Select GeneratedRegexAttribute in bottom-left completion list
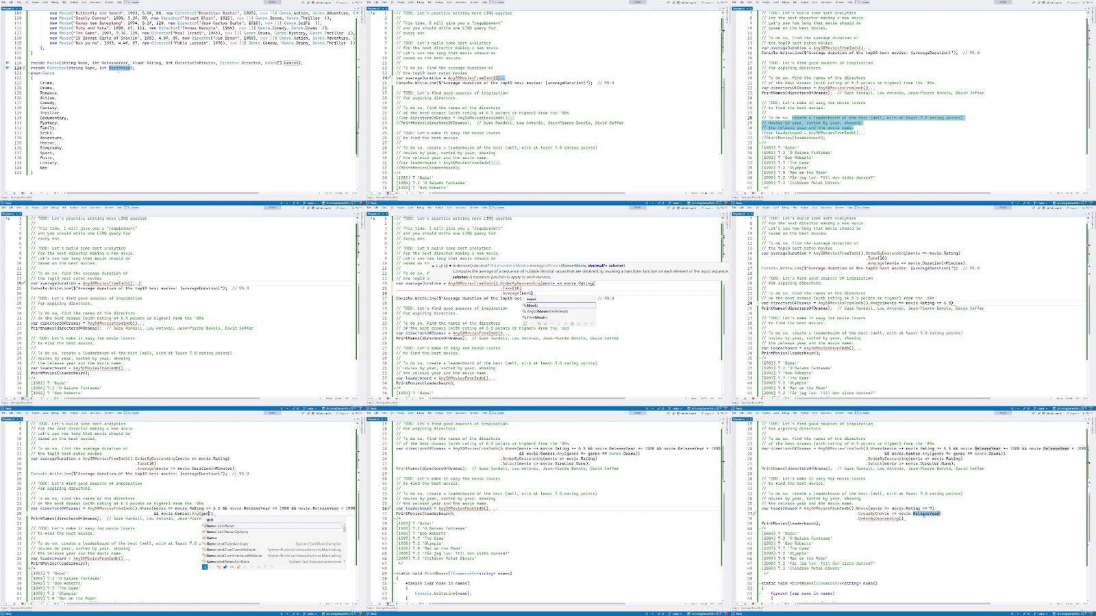Image resolution: width=1096 pixels, height=616 pixels. pyautogui.click(x=274, y=561)
